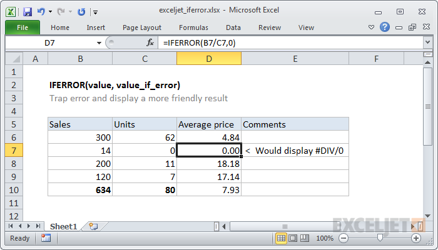Click the Units header cell
This screenshot has height=250, width=438.
coord(145,124)
